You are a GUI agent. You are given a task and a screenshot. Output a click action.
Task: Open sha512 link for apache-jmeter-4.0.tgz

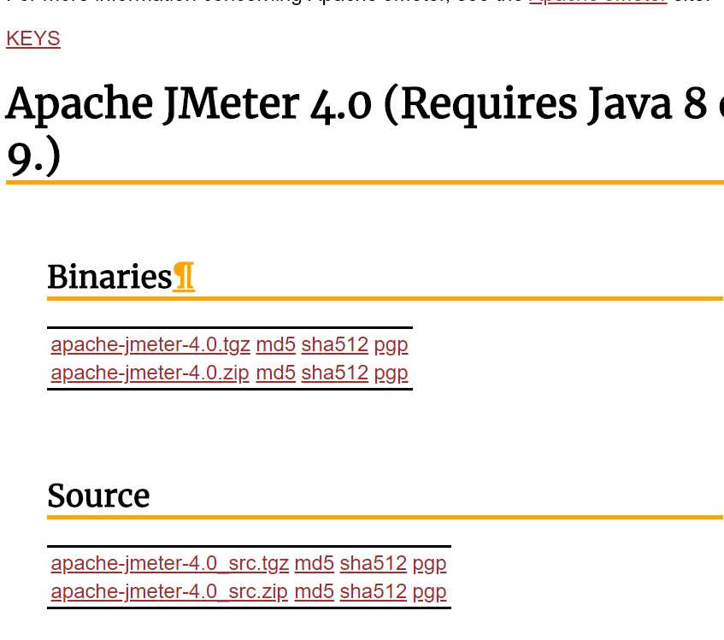pyautogui.click(x=335, y=345)
